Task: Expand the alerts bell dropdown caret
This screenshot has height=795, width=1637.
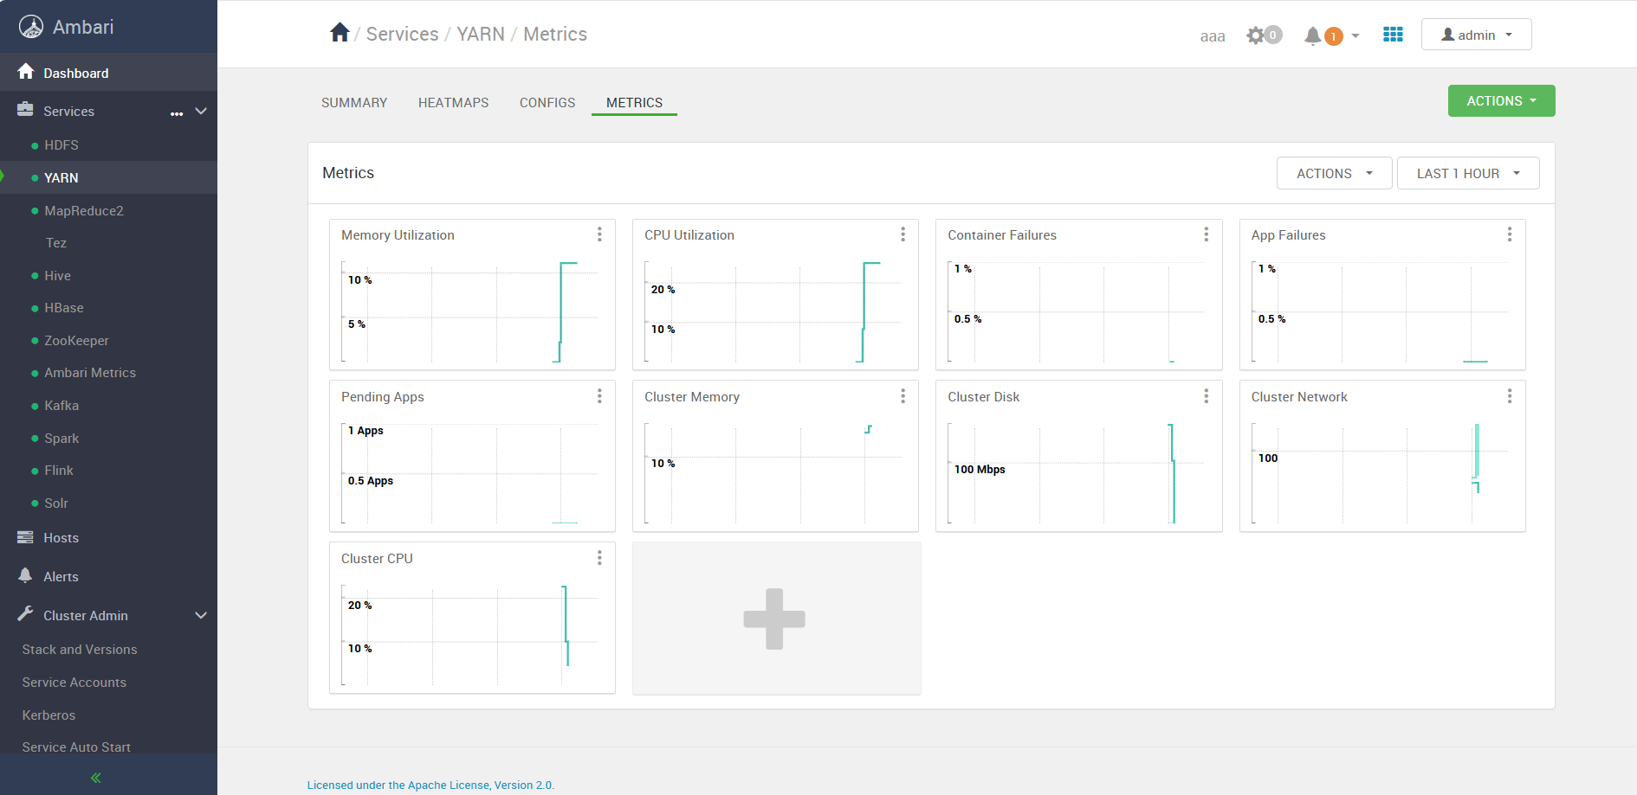Action: click(1356, 36)
